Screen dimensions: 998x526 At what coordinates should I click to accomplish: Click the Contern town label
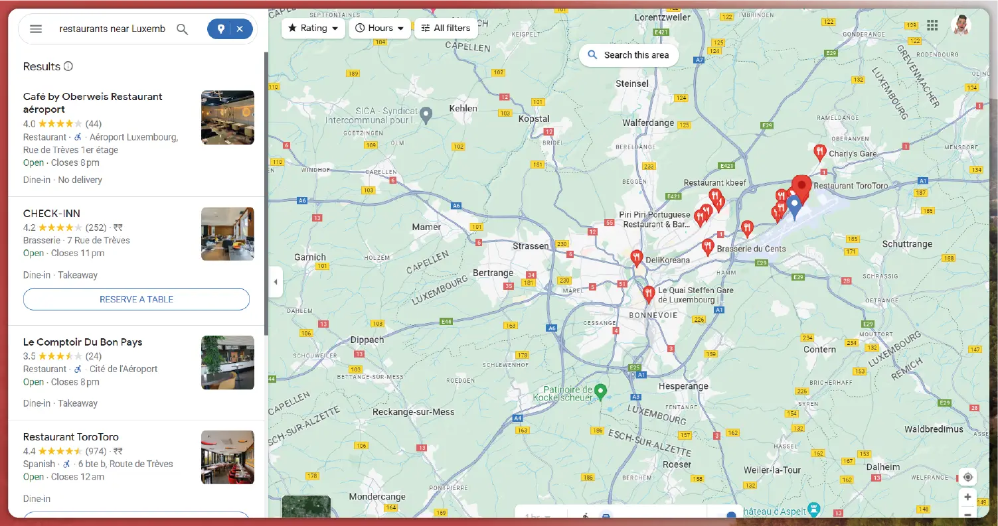819,350
